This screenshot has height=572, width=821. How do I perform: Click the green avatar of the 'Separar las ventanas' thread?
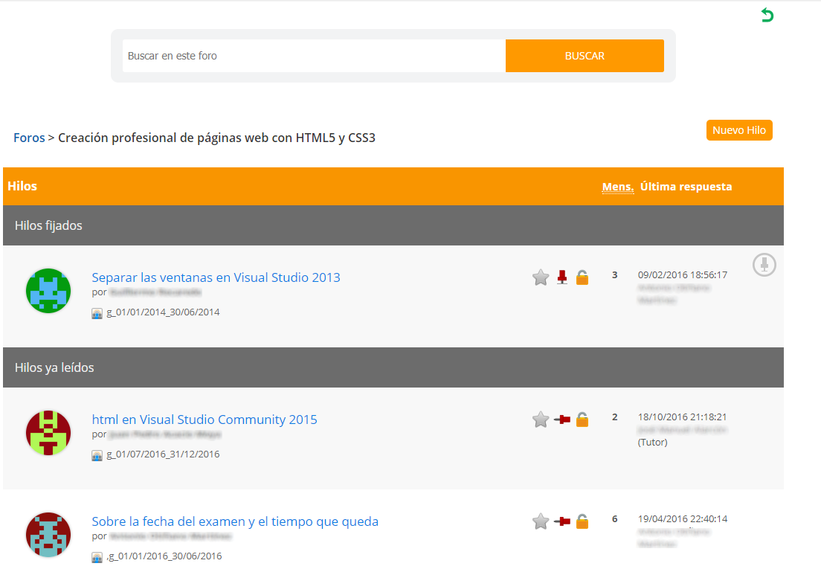tap(48, 291)
